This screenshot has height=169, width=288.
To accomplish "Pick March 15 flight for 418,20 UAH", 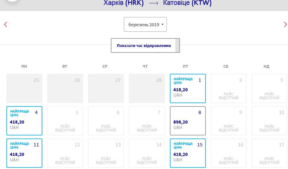I will coord(188,153).
